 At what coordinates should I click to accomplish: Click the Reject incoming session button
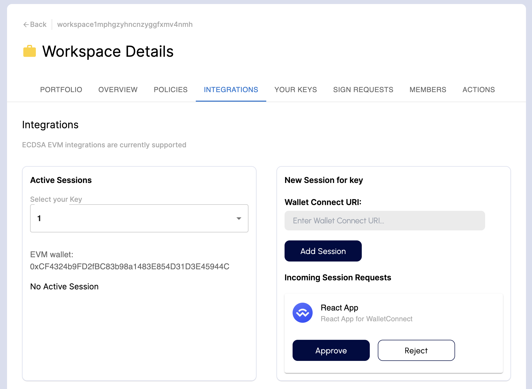click(x=416, y=350)
